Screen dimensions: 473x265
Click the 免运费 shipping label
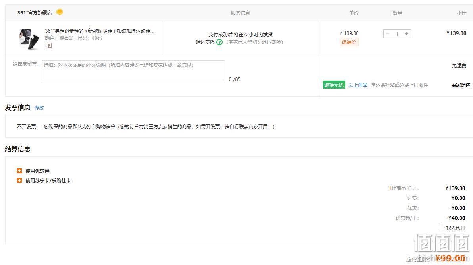tap(459, 66)
